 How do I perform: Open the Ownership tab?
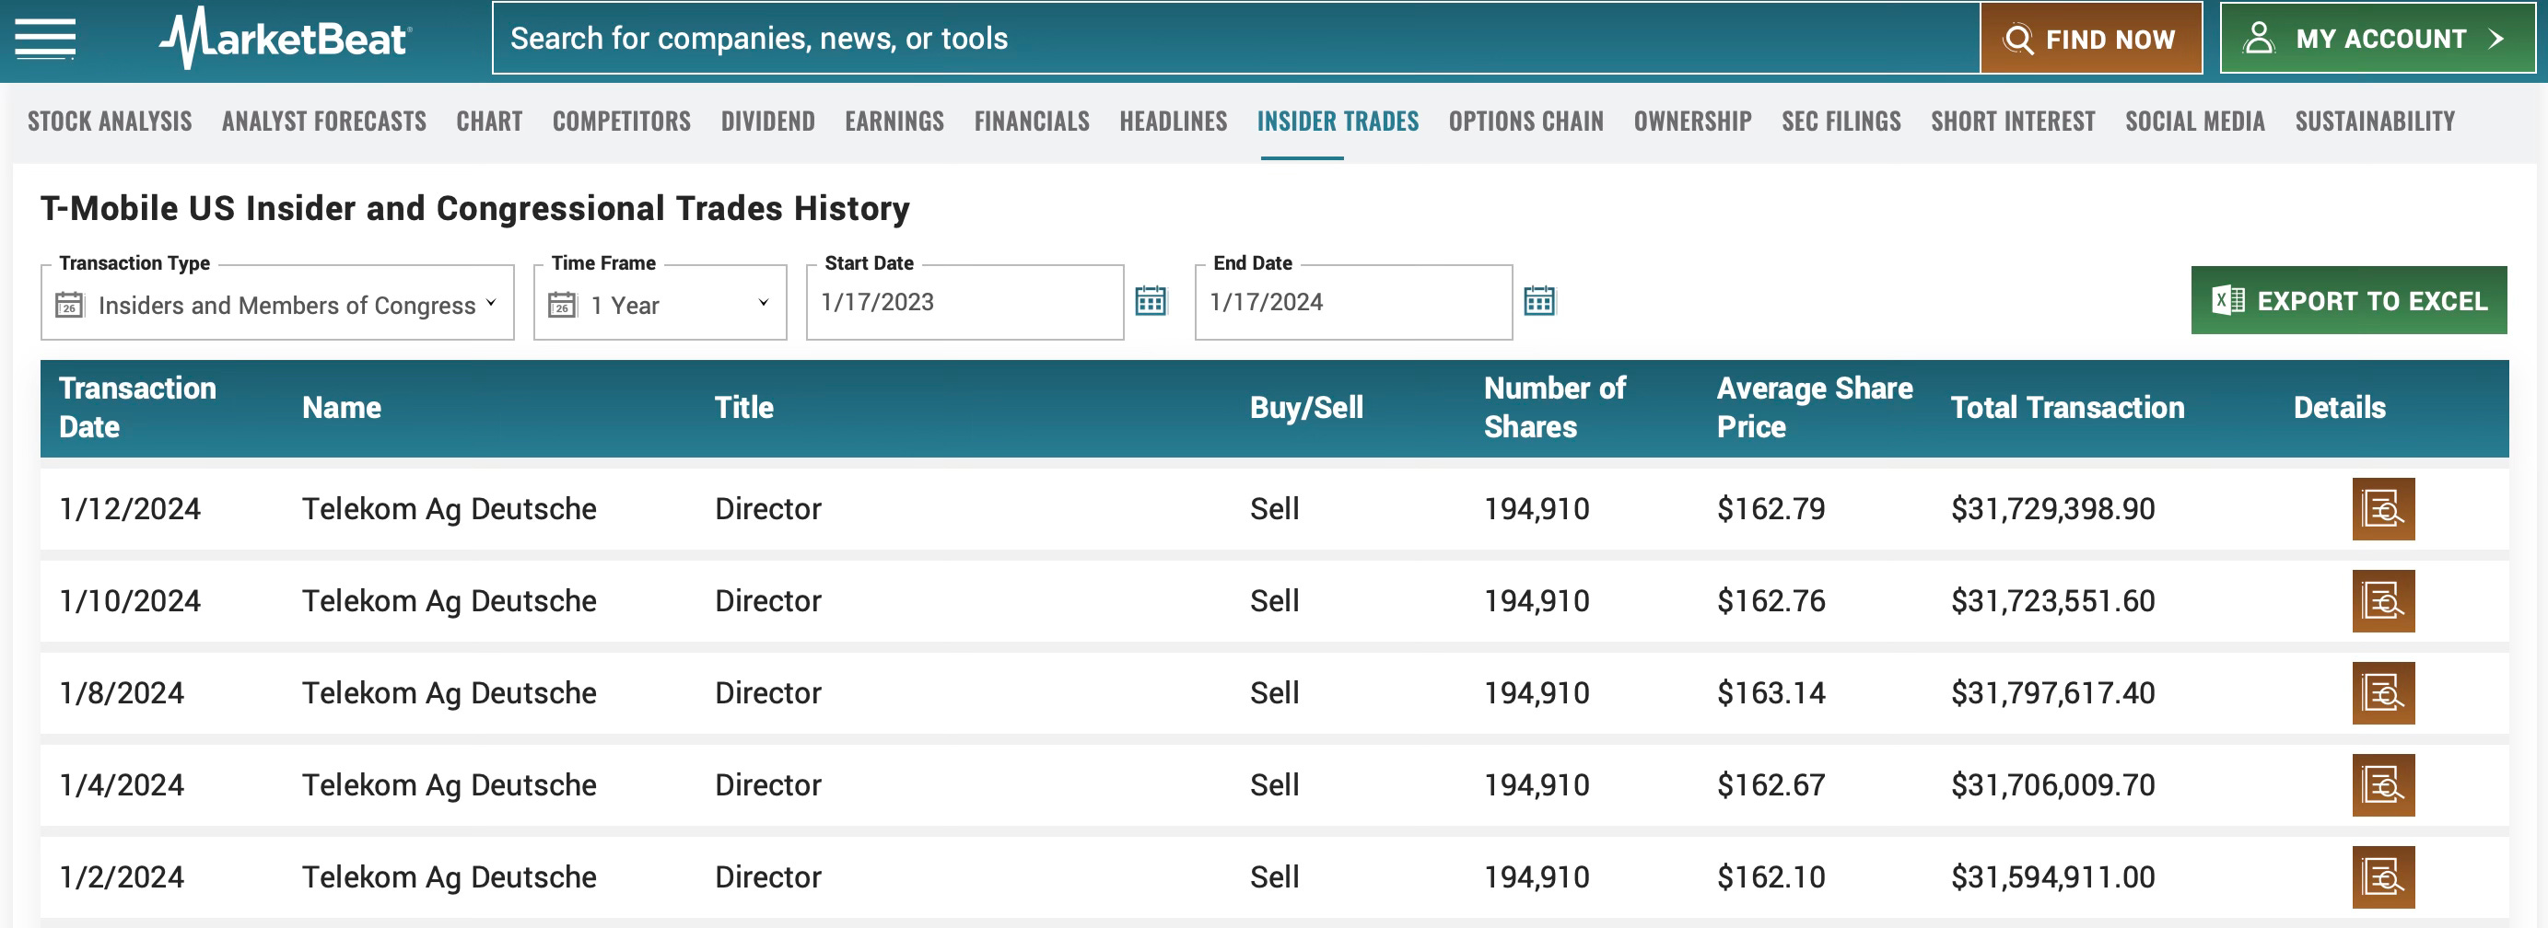(1692, 121)
